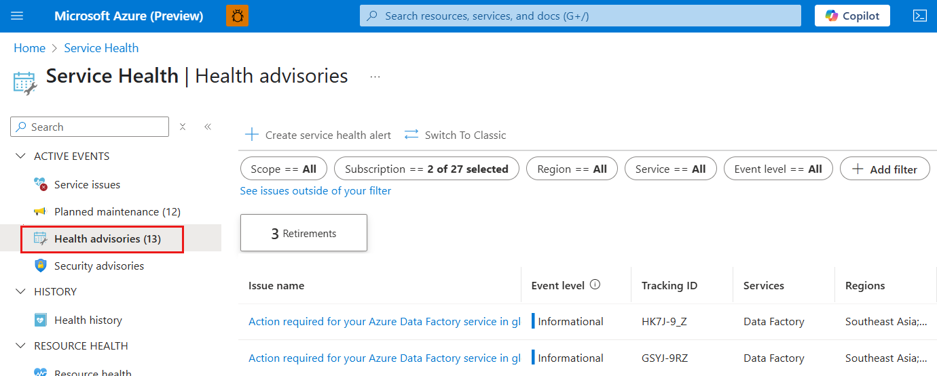937x376 pixels.
Task: Open the hamburger portal menu
Action: (17, 16)
